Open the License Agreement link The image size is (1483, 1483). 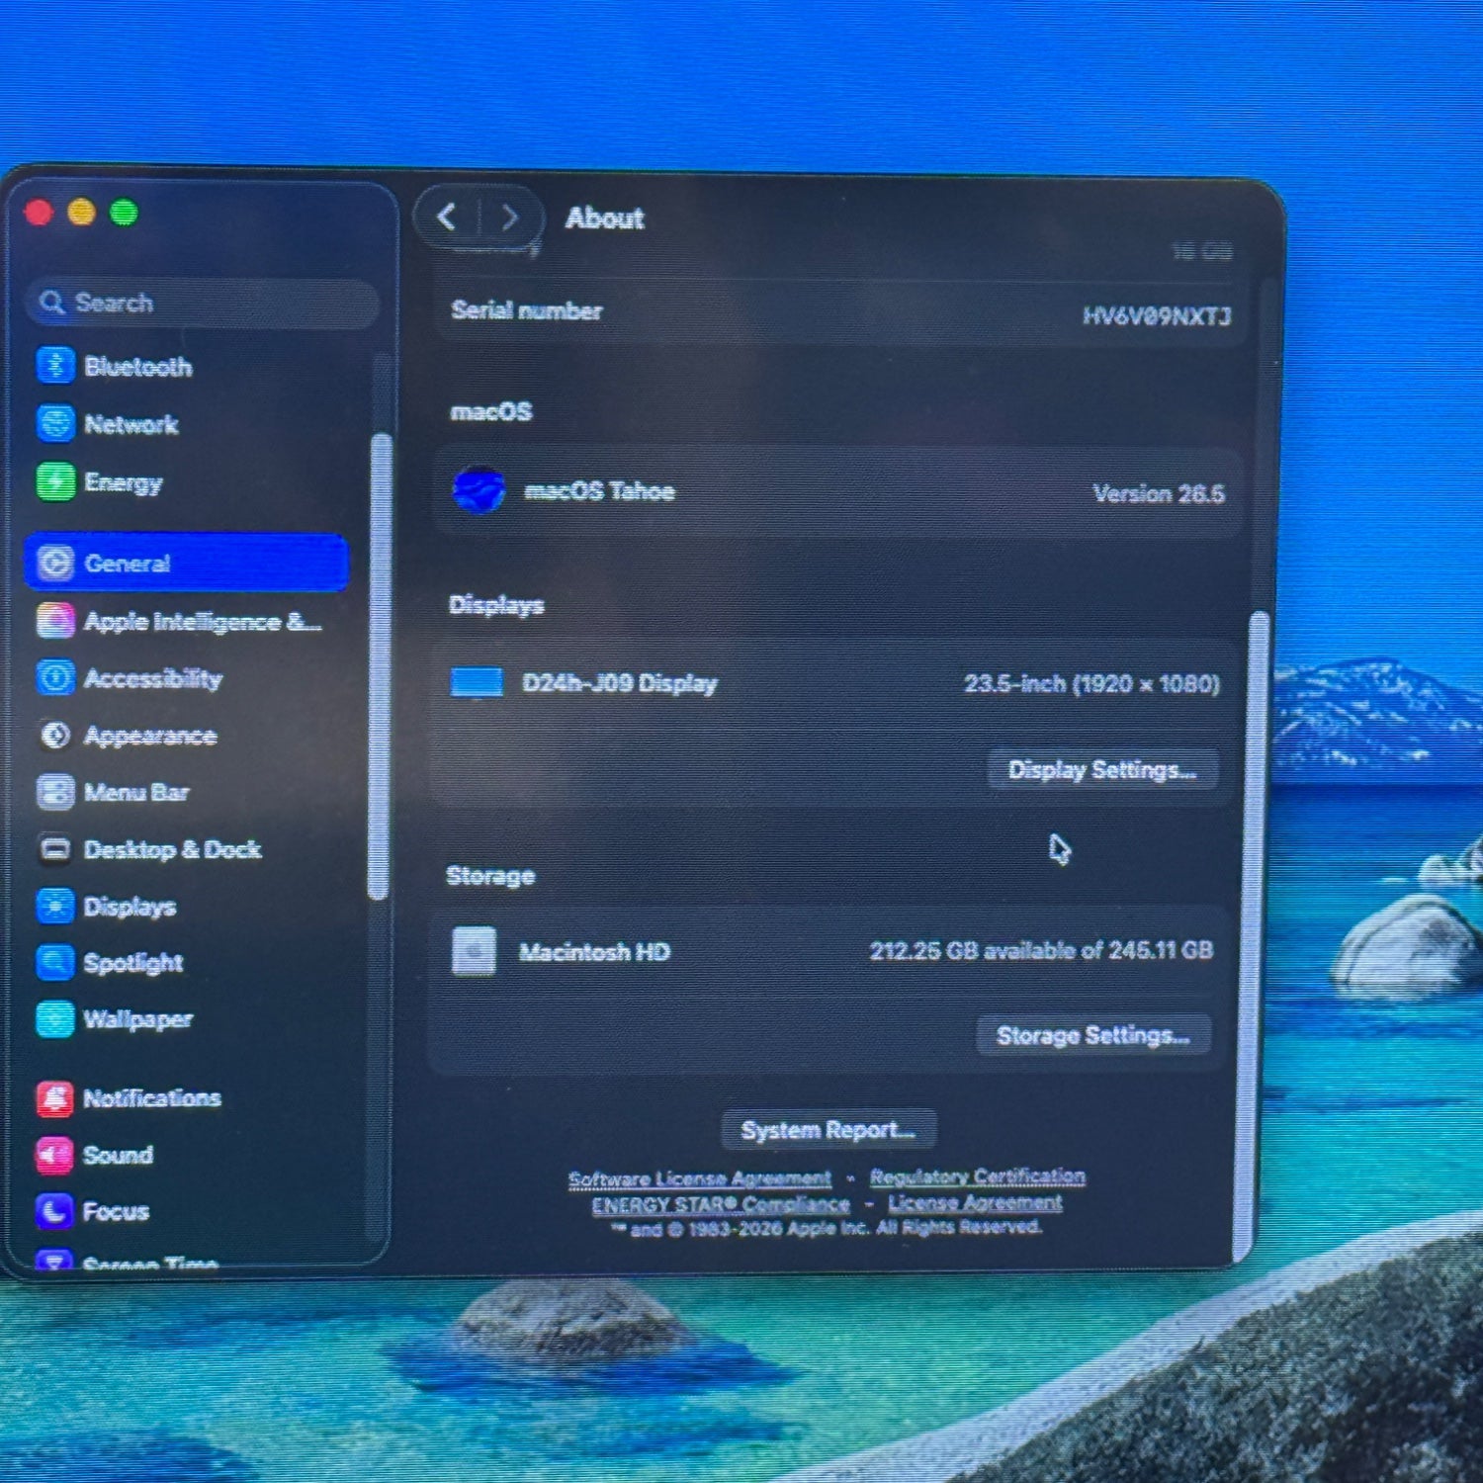[x=975, y=1202]
